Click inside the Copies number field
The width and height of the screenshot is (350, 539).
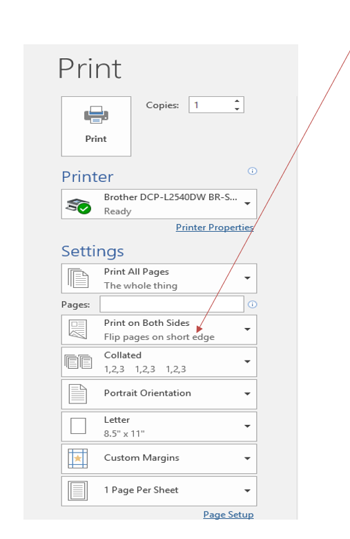click(211, 105)
